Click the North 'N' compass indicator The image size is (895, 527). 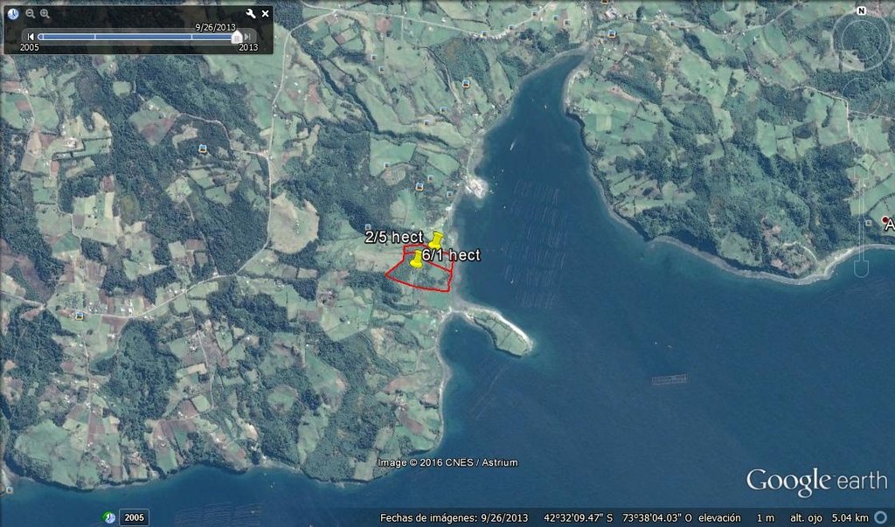[x=861, y=11]
